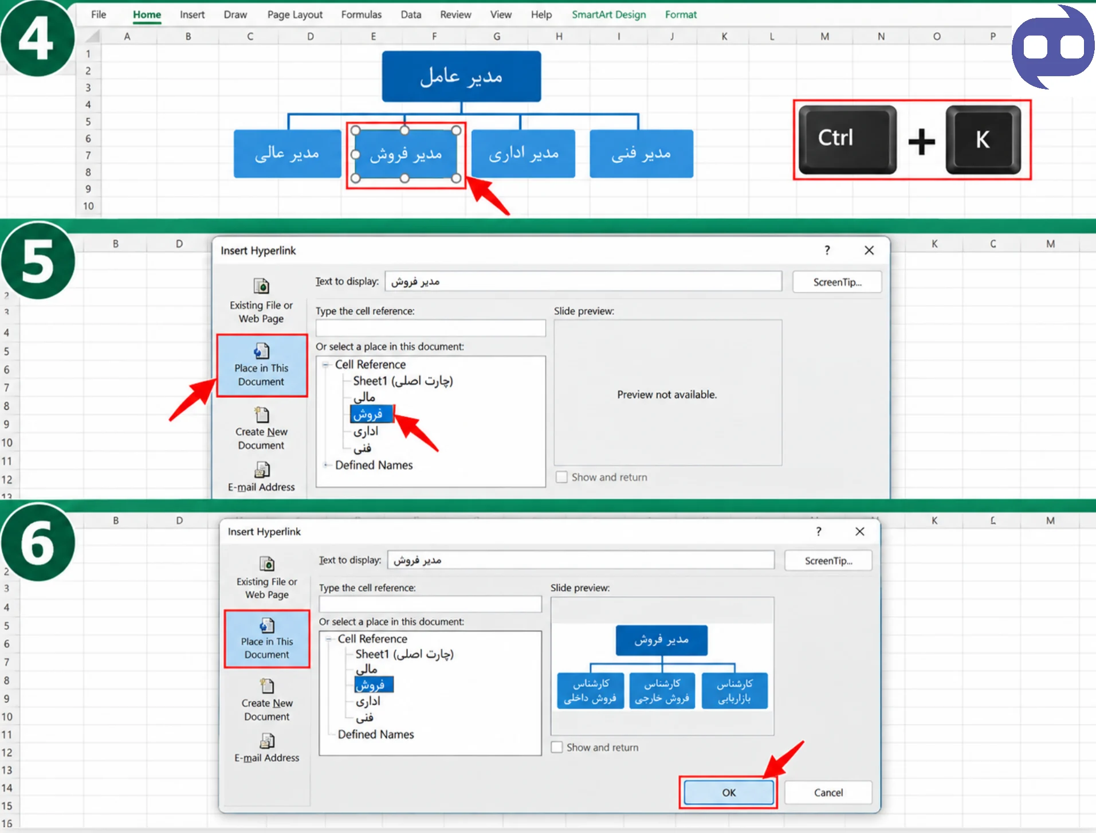Close the step 5 Insert Hyperlink dialog
Viewport: 1096px width, 833px height.
coord(869,250)
